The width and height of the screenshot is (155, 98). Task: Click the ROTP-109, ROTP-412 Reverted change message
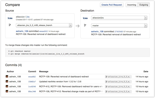click(71, 91)
